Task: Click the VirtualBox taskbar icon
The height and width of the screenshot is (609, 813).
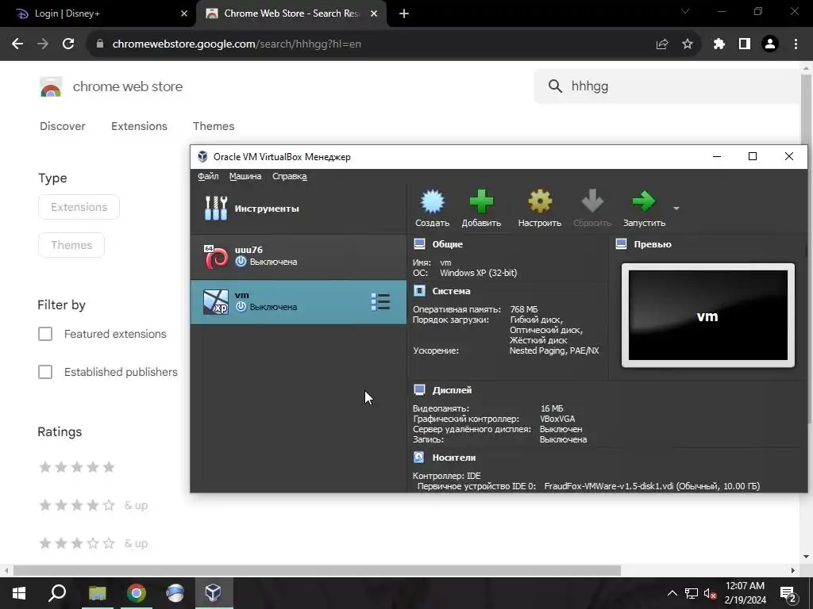Action: point(213,593)
